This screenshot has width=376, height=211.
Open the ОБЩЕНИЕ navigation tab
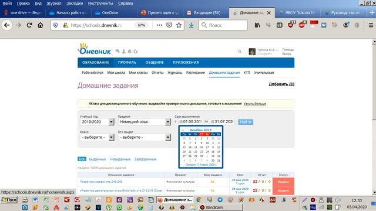coord(155,63)
